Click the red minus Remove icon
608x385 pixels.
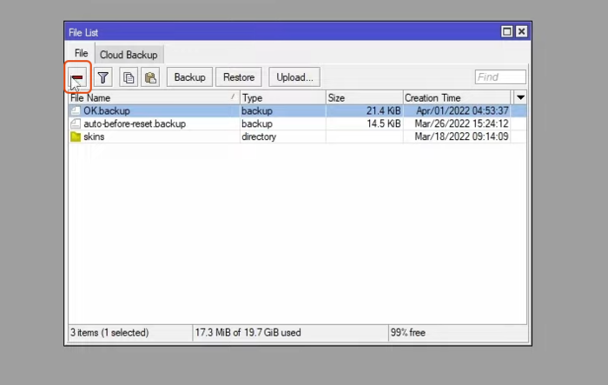click(77, 77)
